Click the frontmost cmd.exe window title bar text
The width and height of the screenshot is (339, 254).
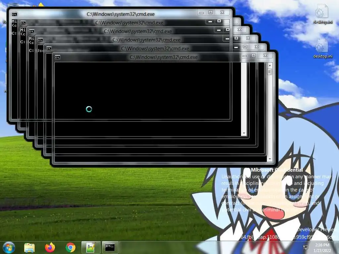[x=164, y=57]
